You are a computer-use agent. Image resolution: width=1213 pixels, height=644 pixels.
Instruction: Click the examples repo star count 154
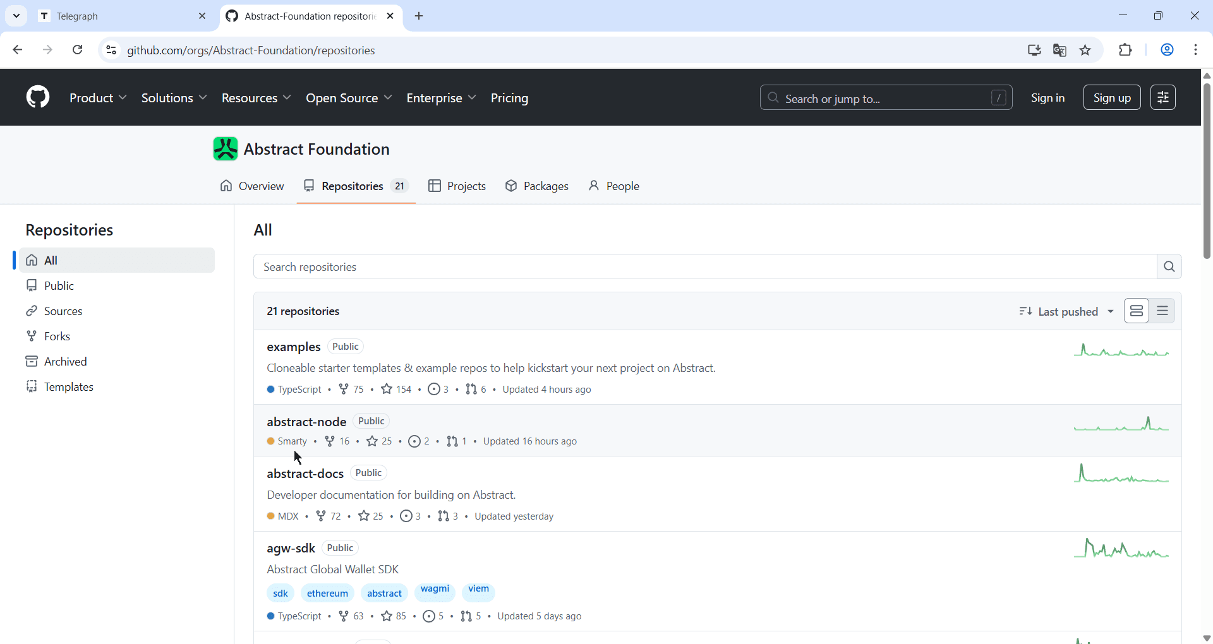pos(397,390)
